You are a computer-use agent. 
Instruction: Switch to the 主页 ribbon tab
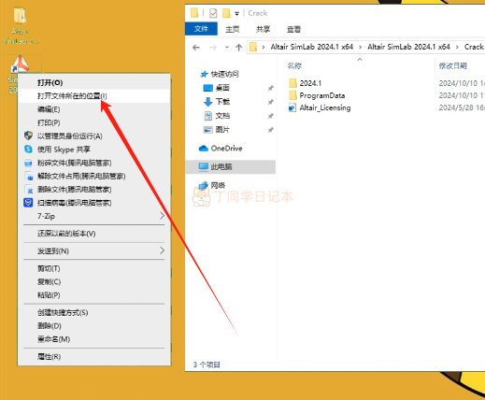pyautogui.click(x=233, y=29)
